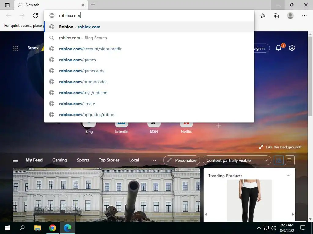The height and width of the screenshot is (234, 313).
Task: Select roblox.com Bing Search suggestion
Action: (149, 38)
